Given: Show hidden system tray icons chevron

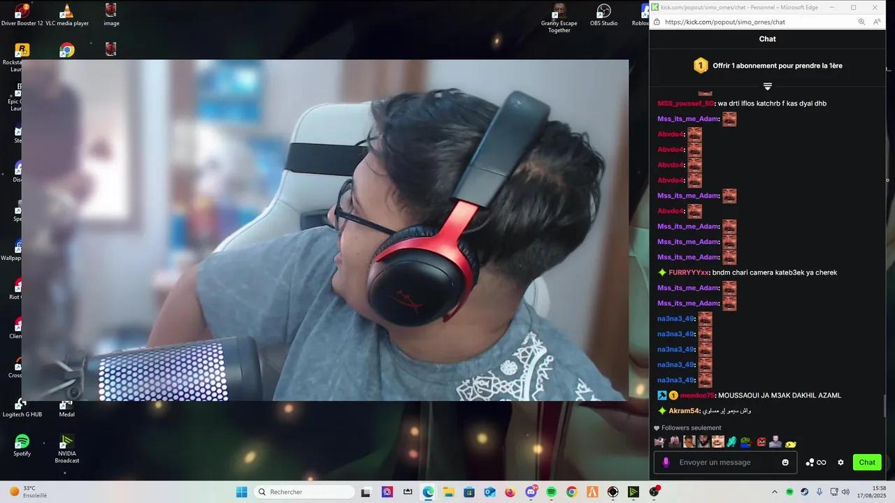Looking at the screenshot, I should pos(774,492).
